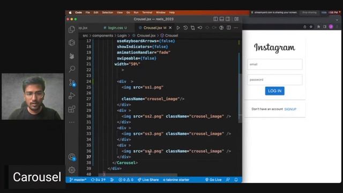This screenshot has width=343, height=193.
Task: Switch to the partially hidden App.jsx tab
Action: point(83,28)
